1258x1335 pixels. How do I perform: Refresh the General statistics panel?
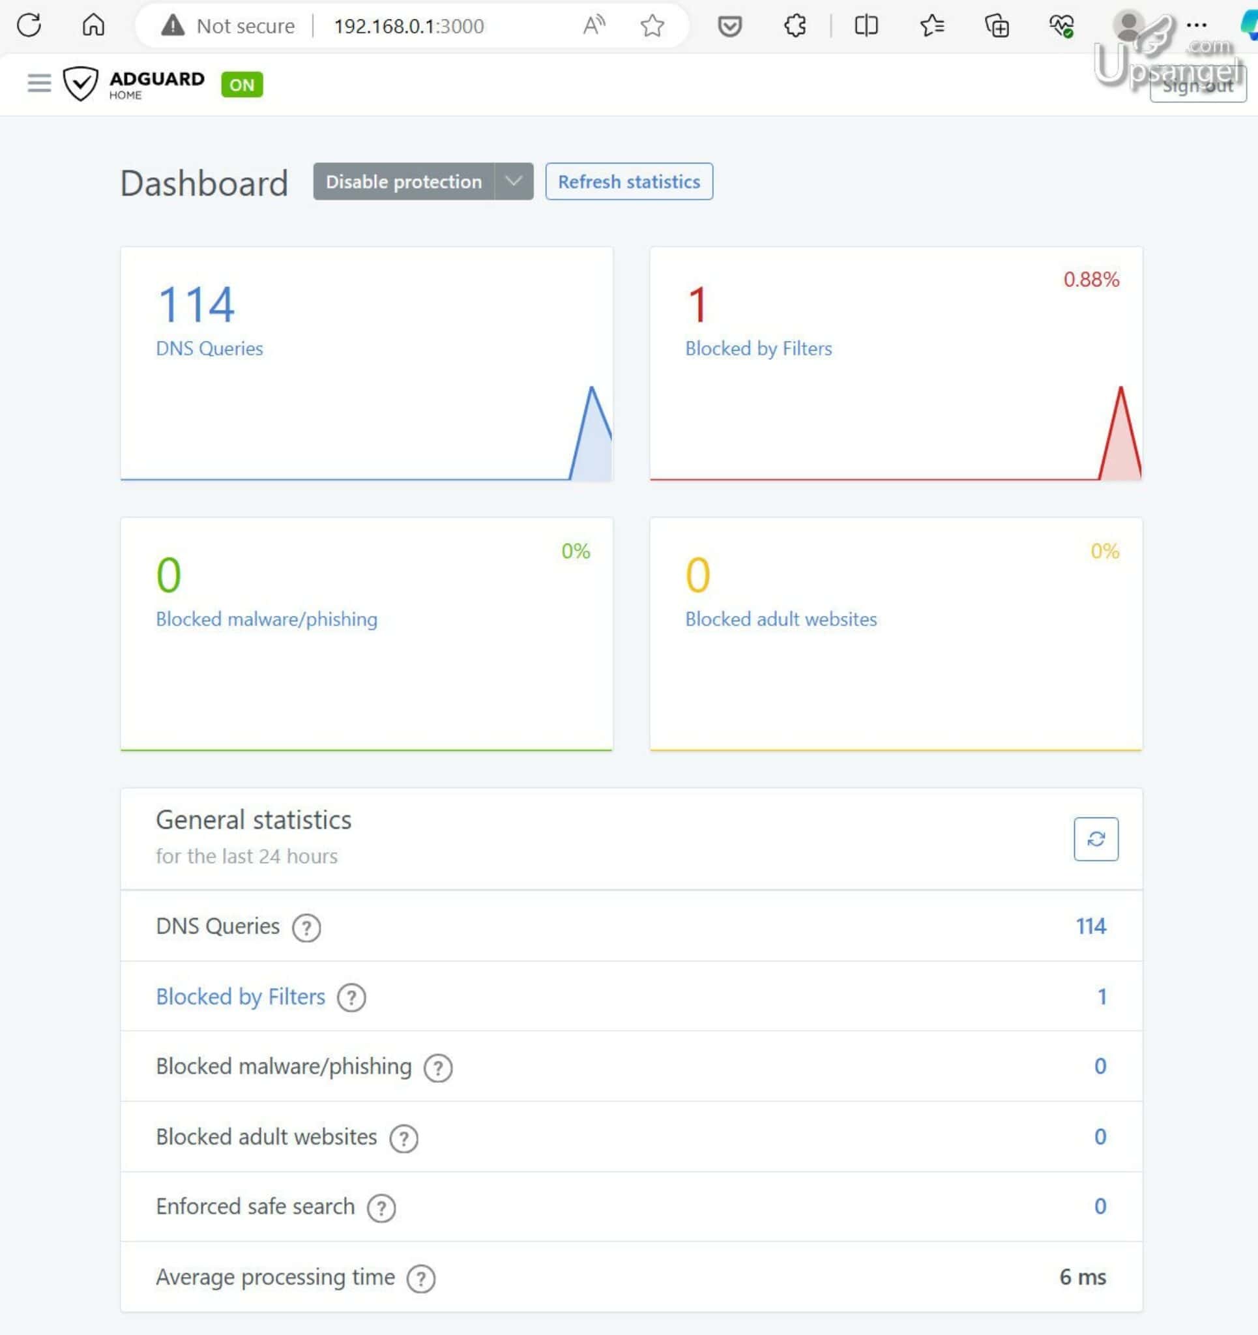point(1096,838)
